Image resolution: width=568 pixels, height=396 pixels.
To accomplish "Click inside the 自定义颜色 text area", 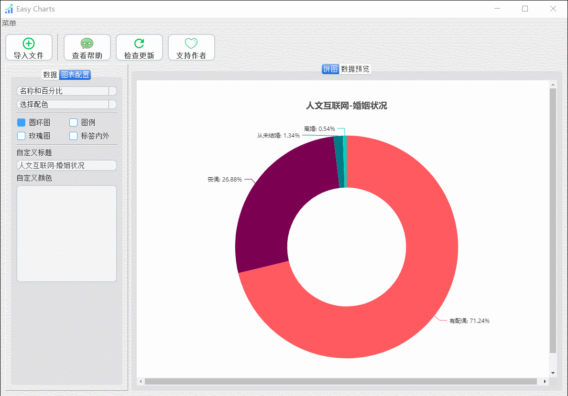I will pos(66,234).
